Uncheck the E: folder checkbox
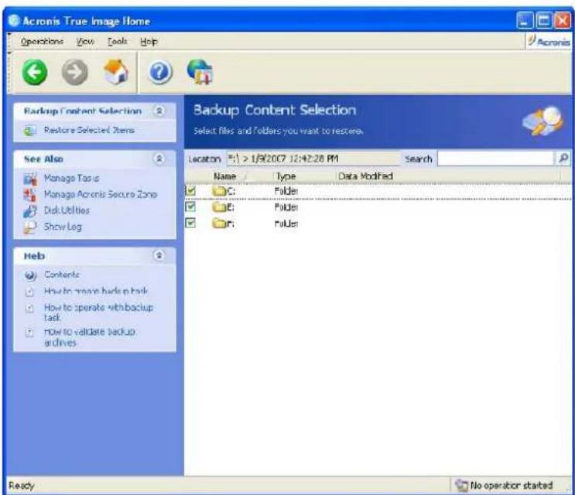This screenshot has width=575, height=495. point(190,207)
